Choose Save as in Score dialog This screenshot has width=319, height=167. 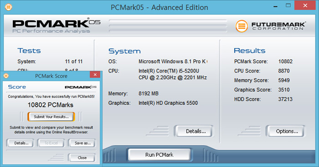point(82,143)
